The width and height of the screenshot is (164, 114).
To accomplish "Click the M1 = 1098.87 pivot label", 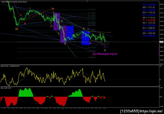I will click(149, 28).
